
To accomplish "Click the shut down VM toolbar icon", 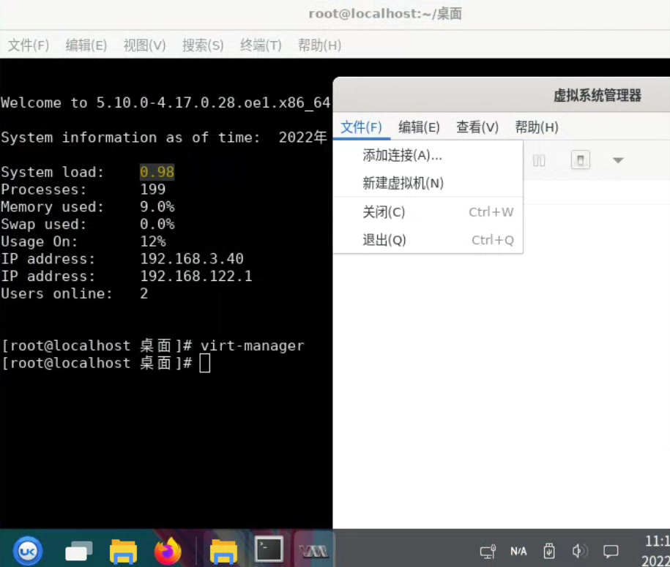I will (581, 159).
